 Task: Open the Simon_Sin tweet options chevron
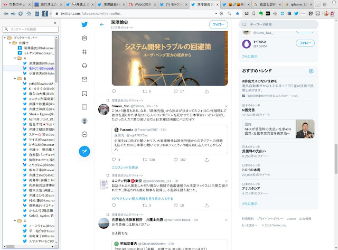click(226, 106)
